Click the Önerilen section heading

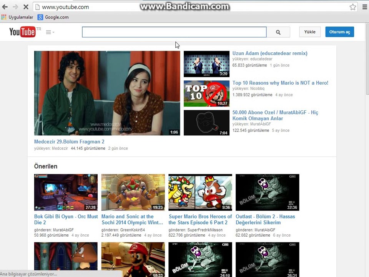coord(46,166)
